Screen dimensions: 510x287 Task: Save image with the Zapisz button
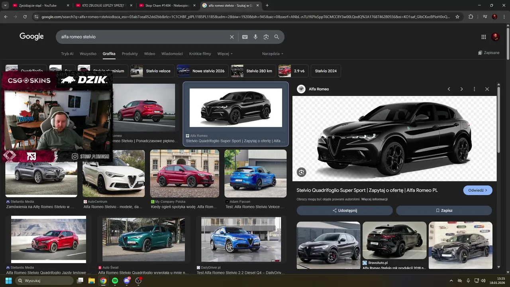(x=444, y=210)
